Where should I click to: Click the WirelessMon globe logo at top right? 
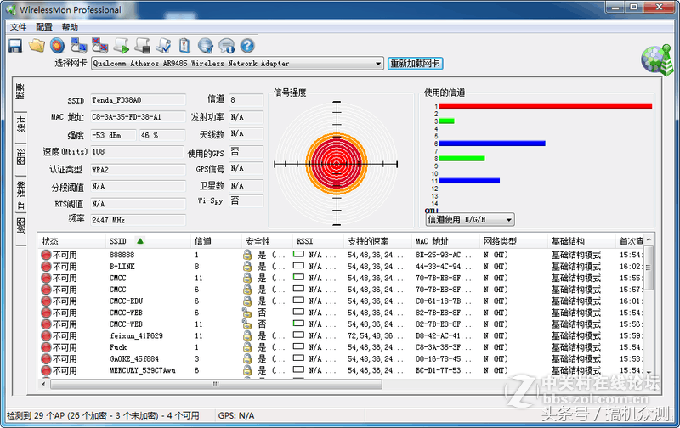pos(657,59)
